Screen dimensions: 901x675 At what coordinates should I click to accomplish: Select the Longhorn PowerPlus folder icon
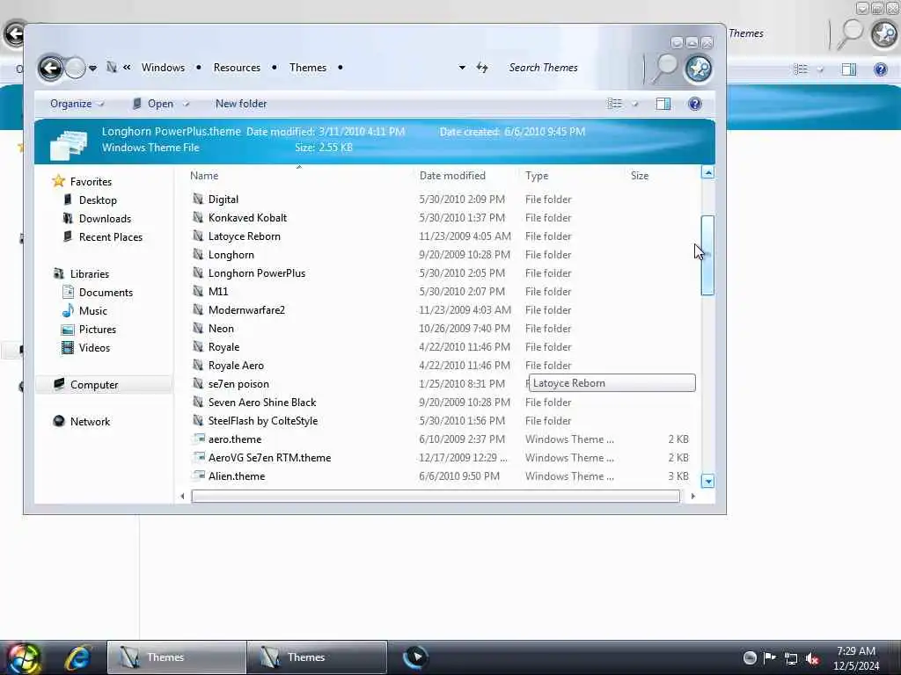[198, 272]
